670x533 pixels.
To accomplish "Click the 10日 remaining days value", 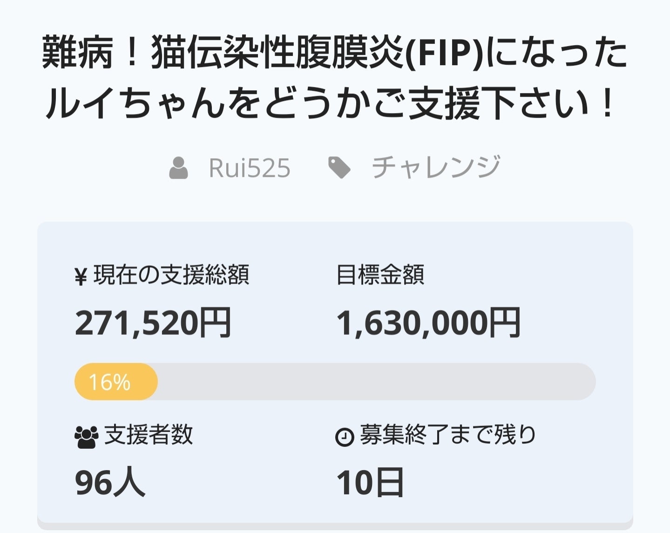I will pos(370,483).
